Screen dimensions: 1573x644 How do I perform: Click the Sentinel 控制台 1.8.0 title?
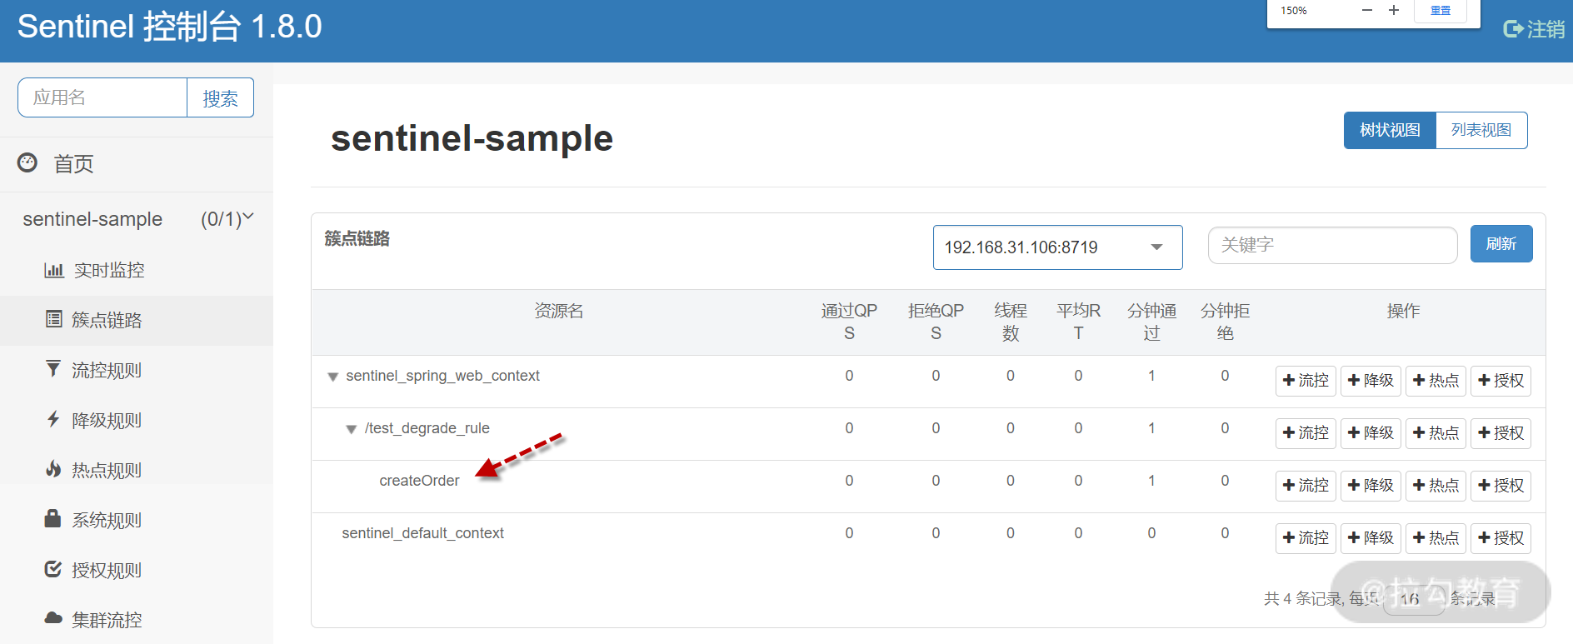coord(170,27)
